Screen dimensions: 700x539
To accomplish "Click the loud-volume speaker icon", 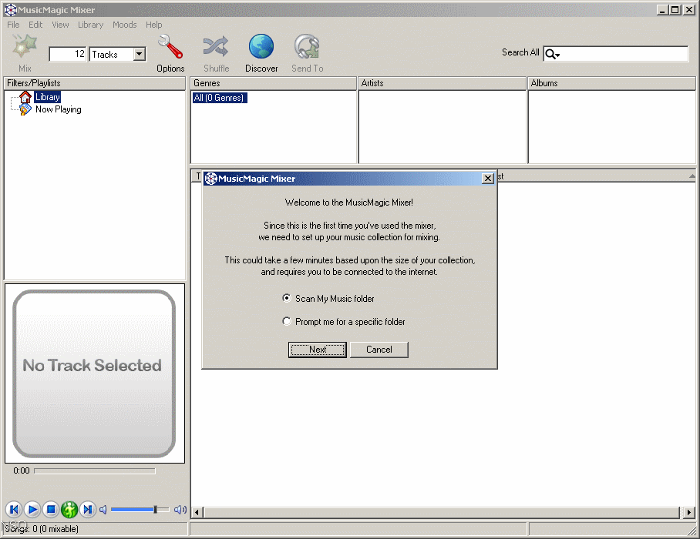I will tap(180, 509).
